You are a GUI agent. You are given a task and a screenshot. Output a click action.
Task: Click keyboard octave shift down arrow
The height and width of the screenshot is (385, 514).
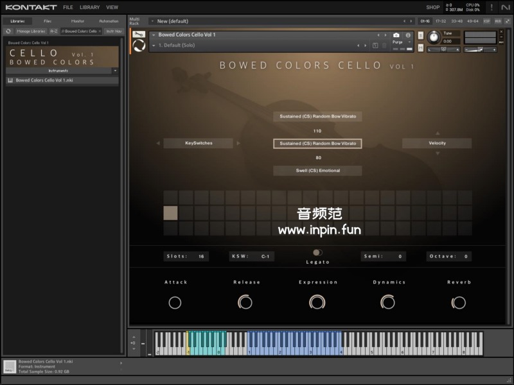click(134, 349)
